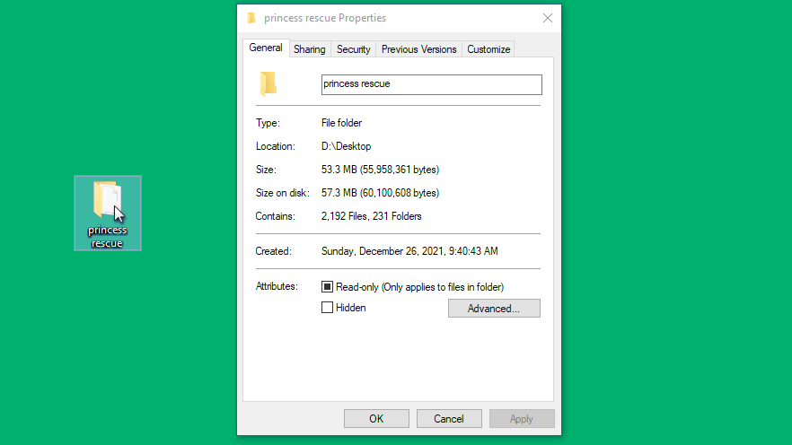Click the D:\Desktop location value

pyautogui.click(x=347, y=146)
